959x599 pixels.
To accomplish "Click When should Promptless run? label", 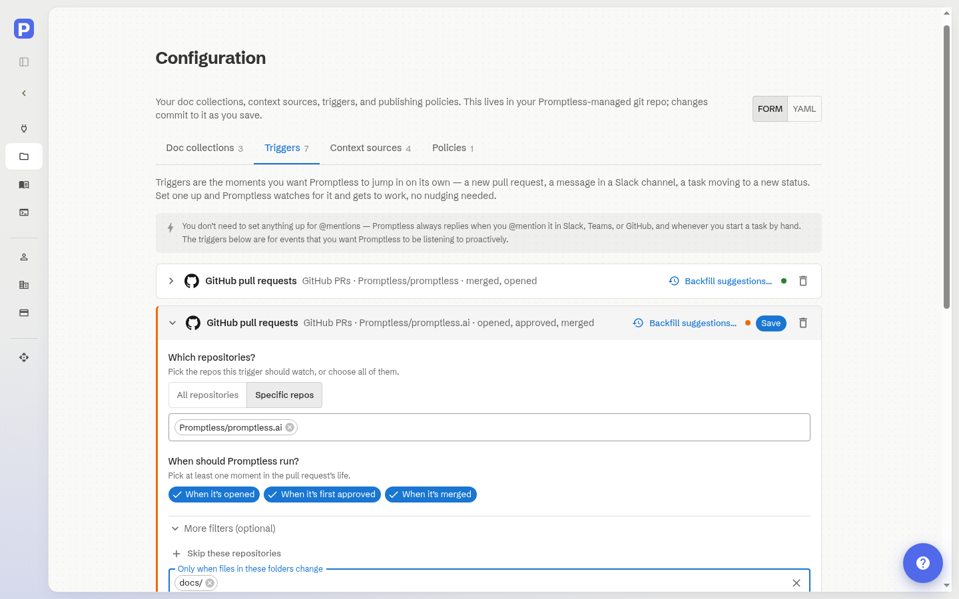I will 234,461.
